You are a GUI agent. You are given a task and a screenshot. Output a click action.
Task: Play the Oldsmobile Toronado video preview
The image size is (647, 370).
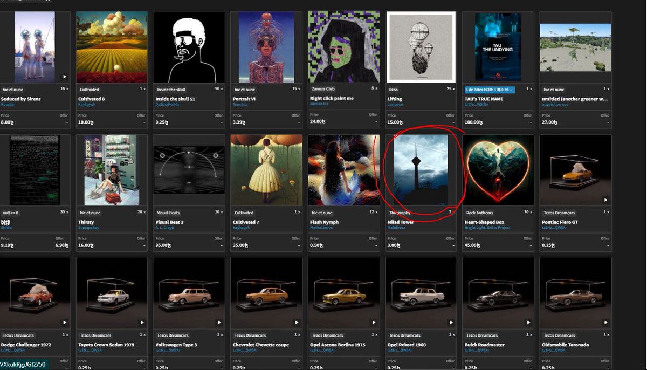pyautogui.click(x=605, y=323)
